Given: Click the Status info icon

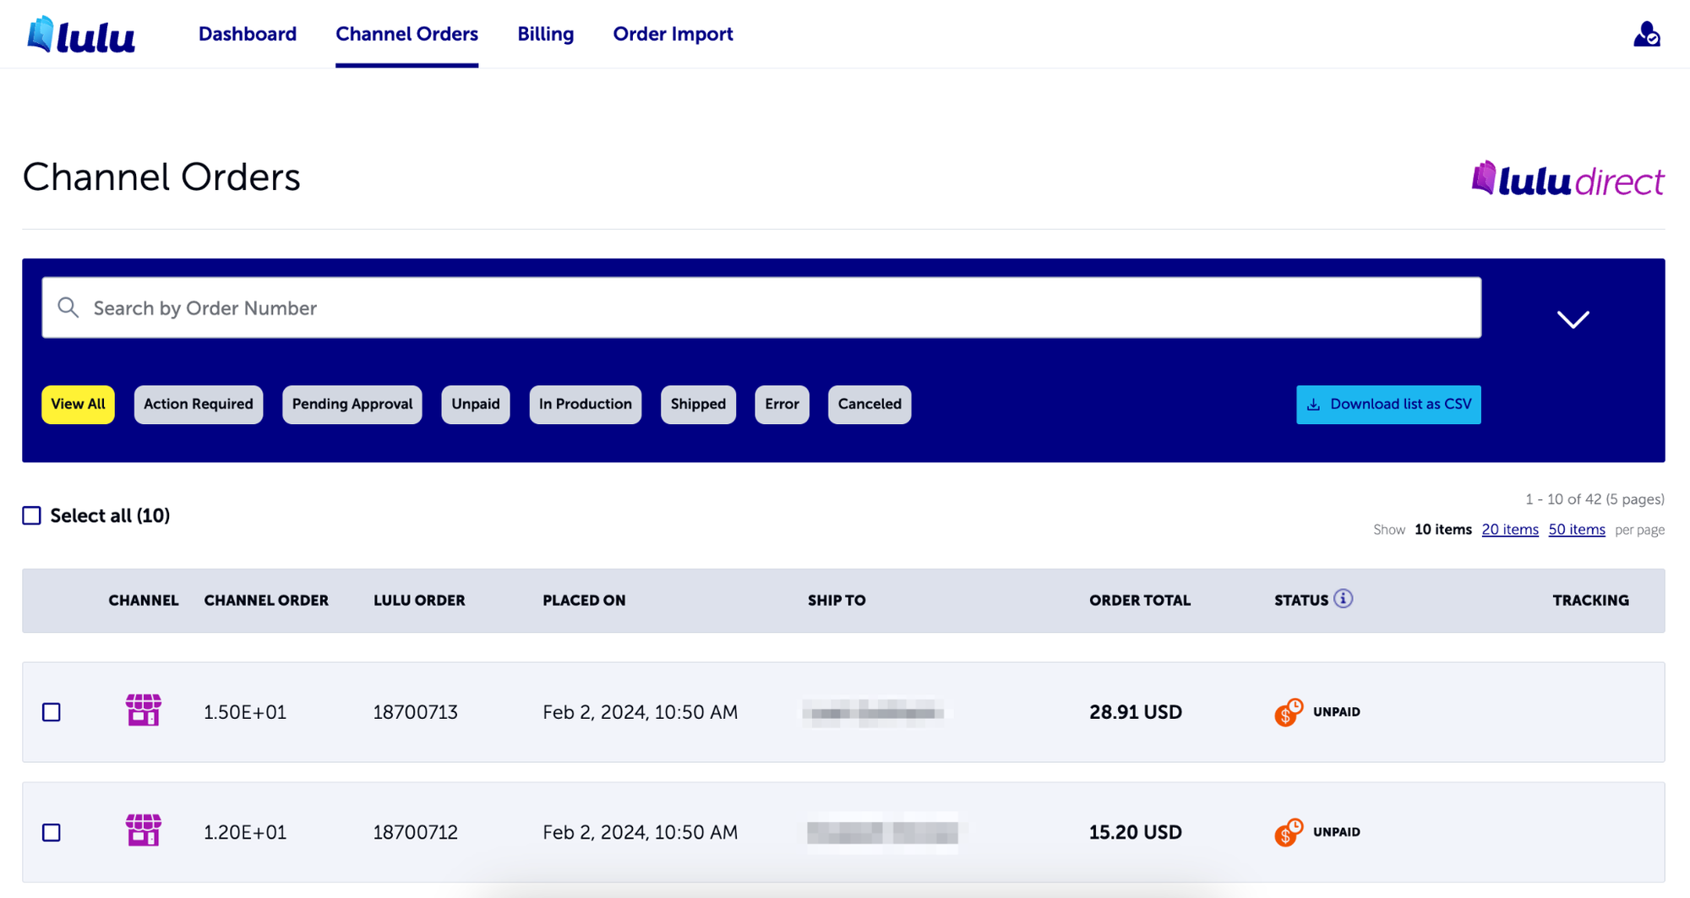Looking at the screenshot, I should tap(1344, 599).
